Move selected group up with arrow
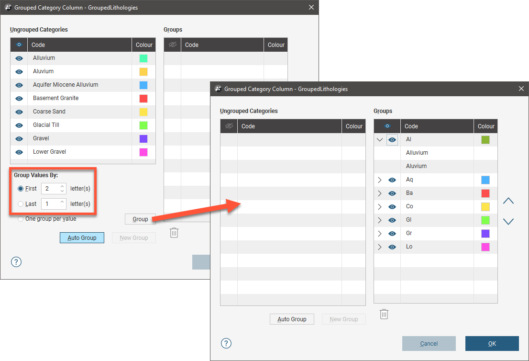The height and width of the screenshot is (361, 529). point(508,201)
